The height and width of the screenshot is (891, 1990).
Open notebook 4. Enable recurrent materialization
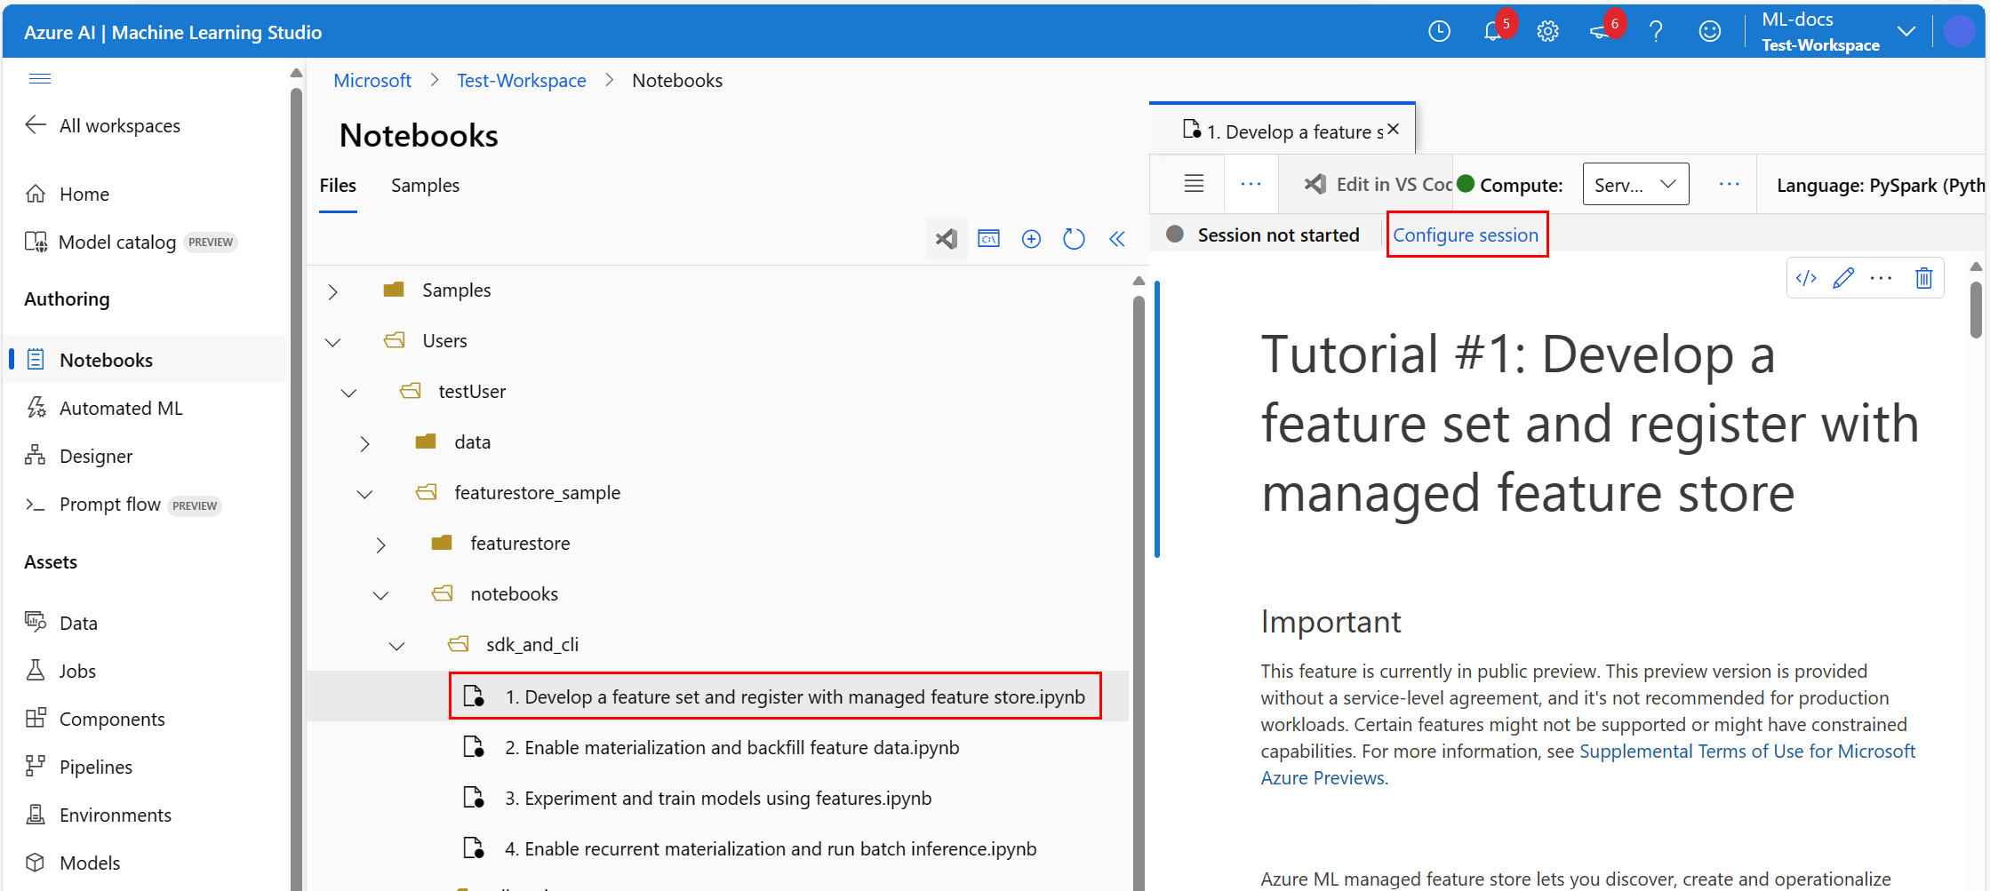(750, 848)
